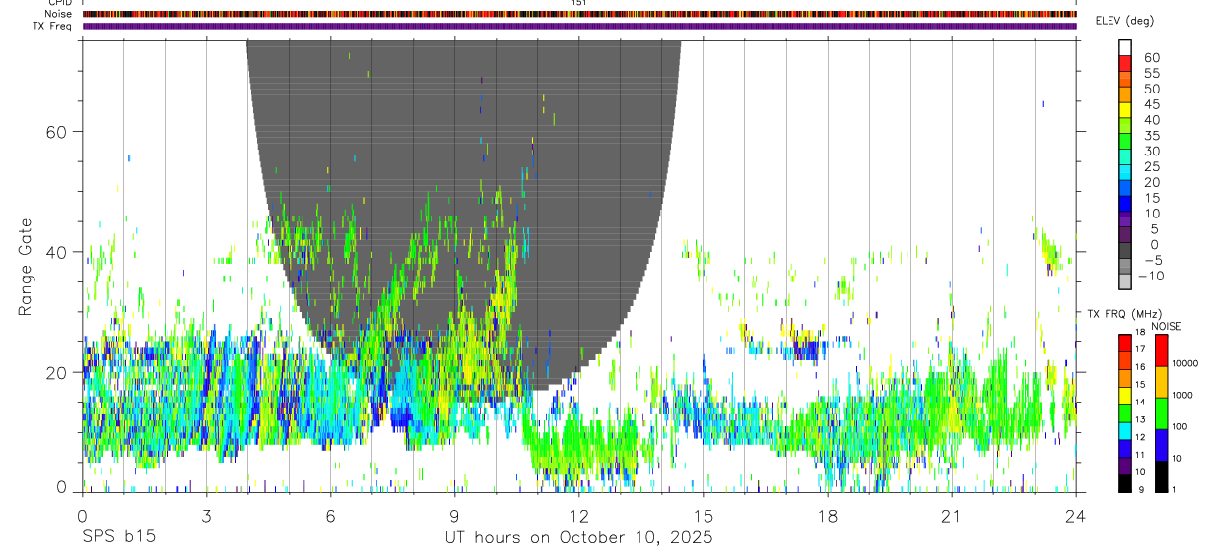The image size is (1210, 558).
Task: Select the "Range Gate" y-axis label
Action: click(x=27, y=267)
